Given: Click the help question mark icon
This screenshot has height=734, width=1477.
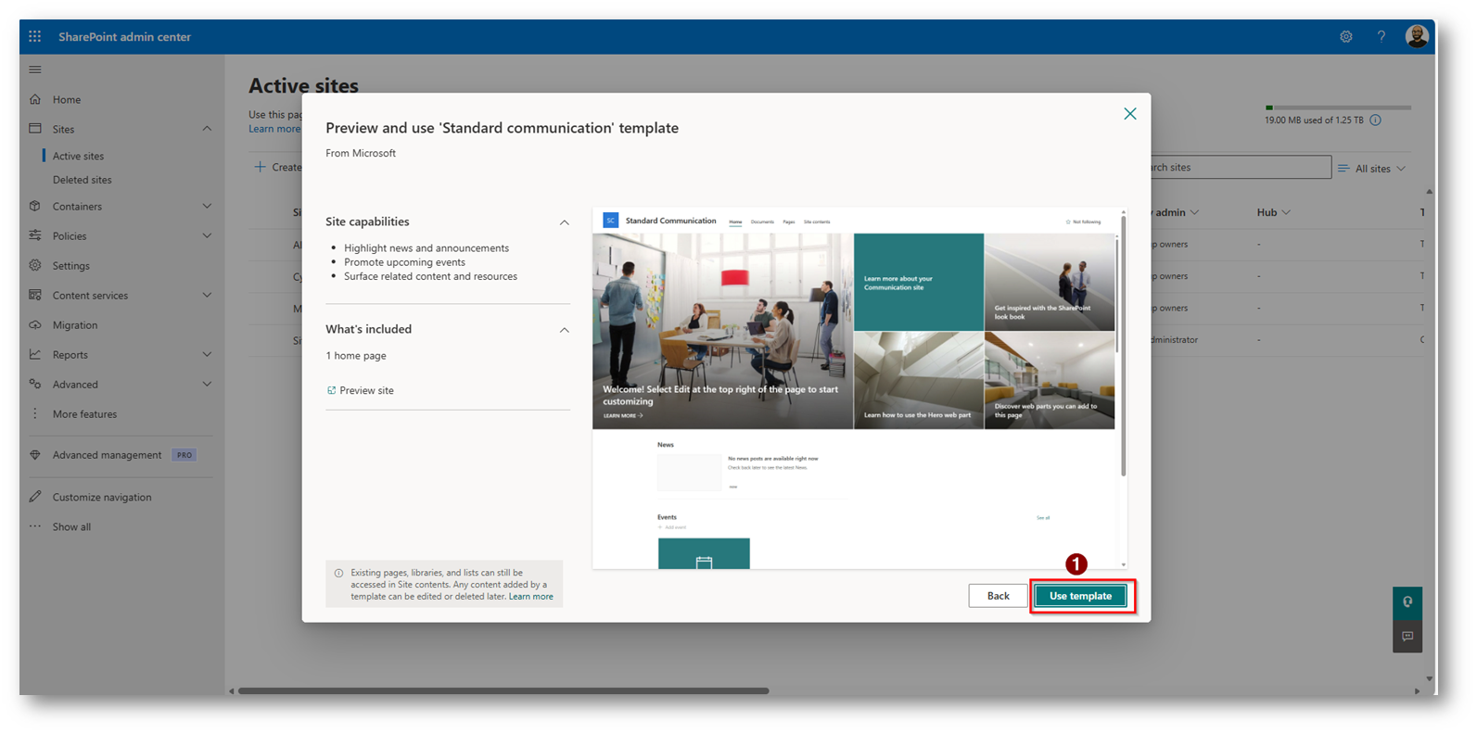Looking at the screenshot, I should click(x=1382, y=37).
